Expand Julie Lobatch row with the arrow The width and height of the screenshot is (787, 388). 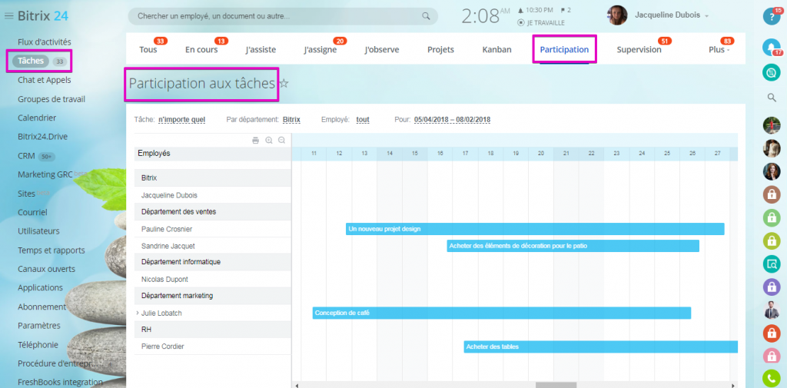click(x=138, y=313)
